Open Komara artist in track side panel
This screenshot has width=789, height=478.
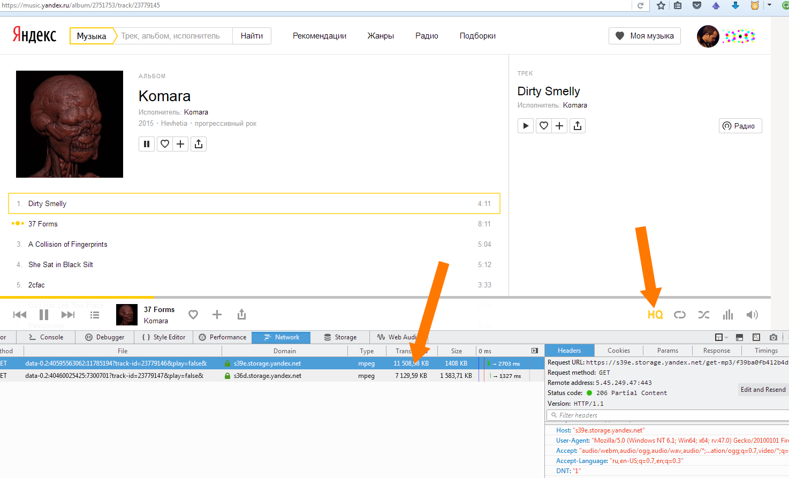pyautogui.click(x=575, y=105)
